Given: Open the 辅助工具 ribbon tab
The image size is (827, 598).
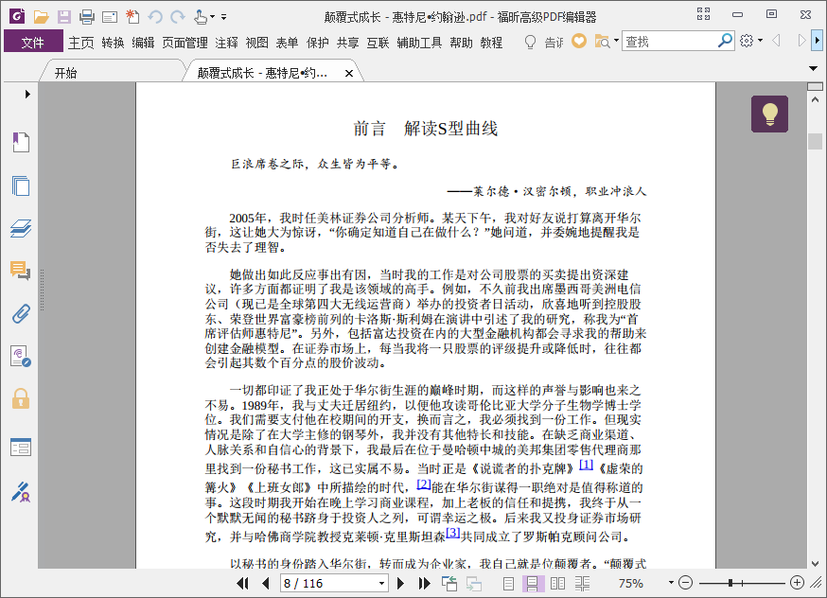Looking at the screenshot, I should point(419,43).
